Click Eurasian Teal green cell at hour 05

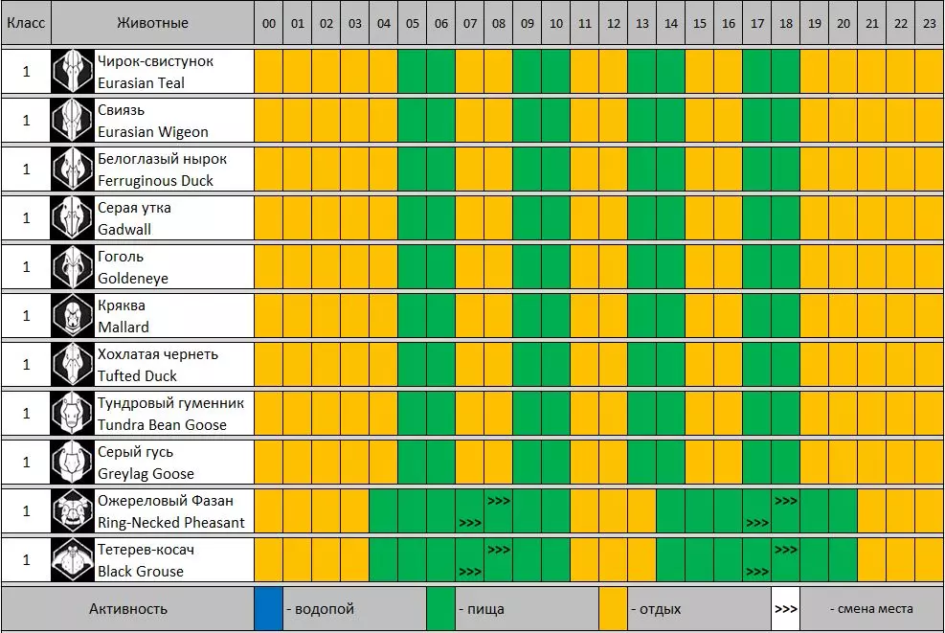click(x=413, y=71)
